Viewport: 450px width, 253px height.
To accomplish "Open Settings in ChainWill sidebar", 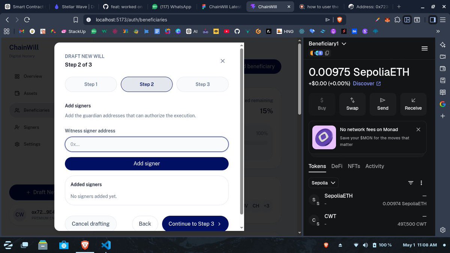I will (32, 144).
